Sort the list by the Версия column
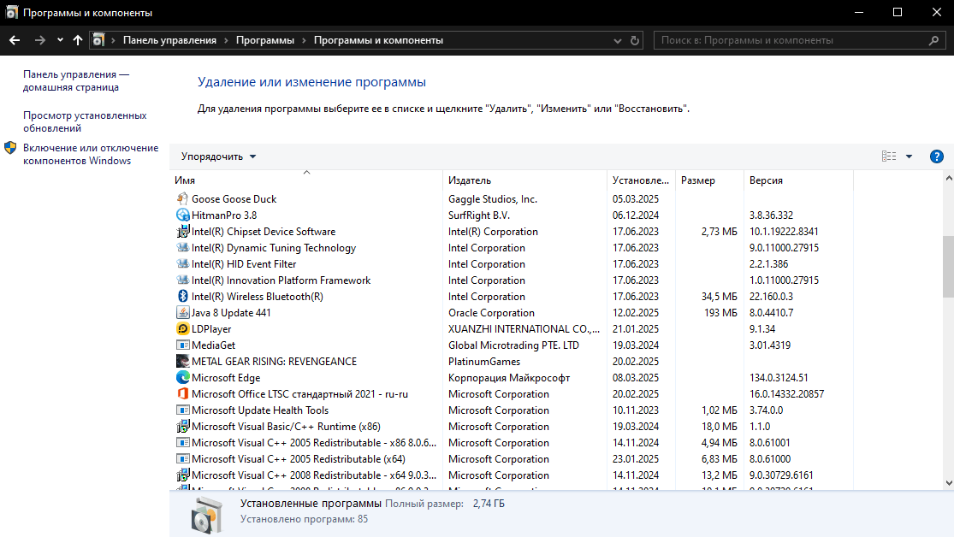Viewport: 954px width, 537px height. (x=798, y=180)
